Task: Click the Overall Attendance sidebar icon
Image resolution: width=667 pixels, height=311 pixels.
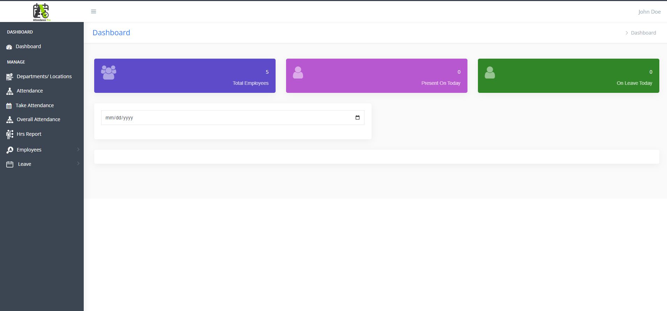Action: [9, 120]
